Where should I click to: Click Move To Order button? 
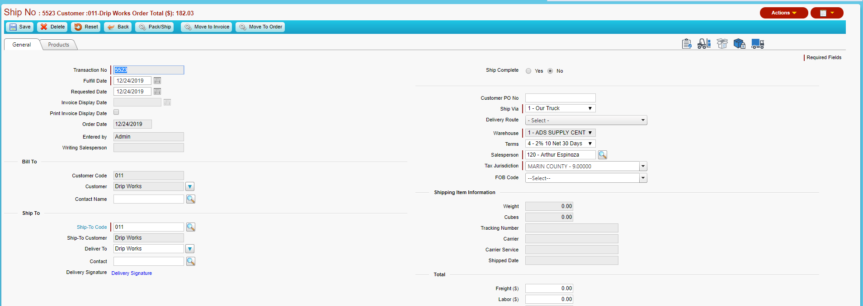click(x=260, y=27)
